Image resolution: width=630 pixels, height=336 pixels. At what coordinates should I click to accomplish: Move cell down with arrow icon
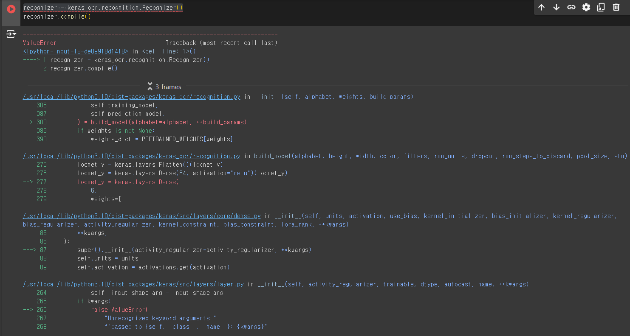click(x=556, y=7)
